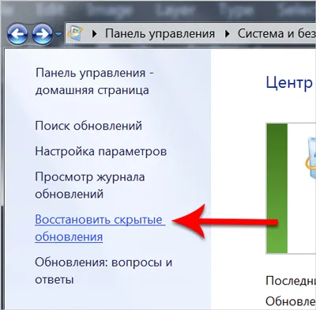Click the Центр heading text
316x310 pixels.
tap(289, 83)
